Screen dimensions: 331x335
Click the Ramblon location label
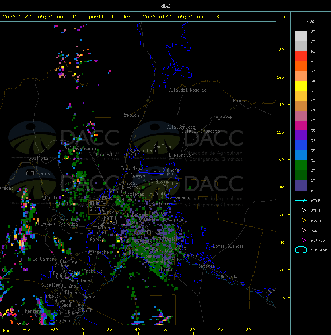(130, 115)
